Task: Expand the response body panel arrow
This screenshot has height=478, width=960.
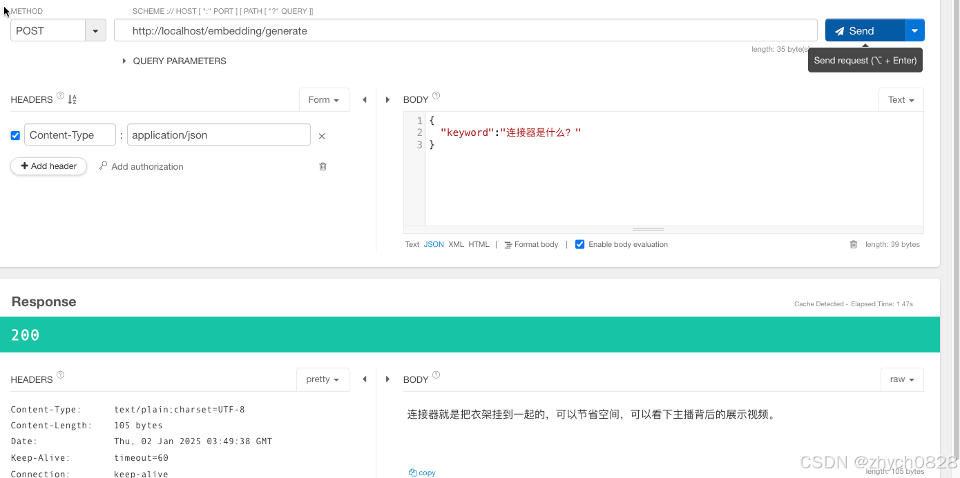Action: click(x=387, y=379)
